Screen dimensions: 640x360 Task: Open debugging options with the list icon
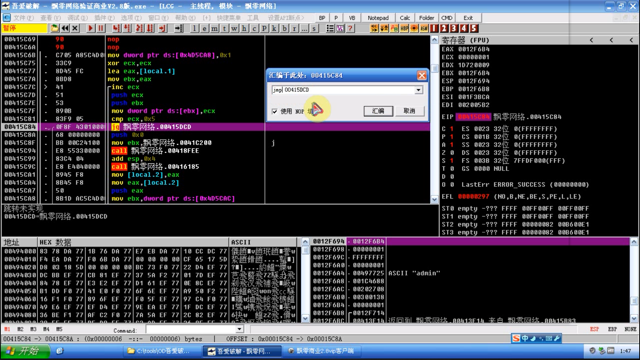pyautogui.click(x=330, y=28)
